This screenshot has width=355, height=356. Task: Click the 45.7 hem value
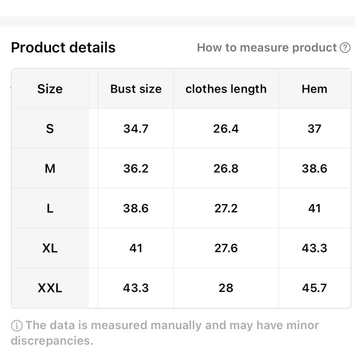pyautogui.click(x=314, y=288)
